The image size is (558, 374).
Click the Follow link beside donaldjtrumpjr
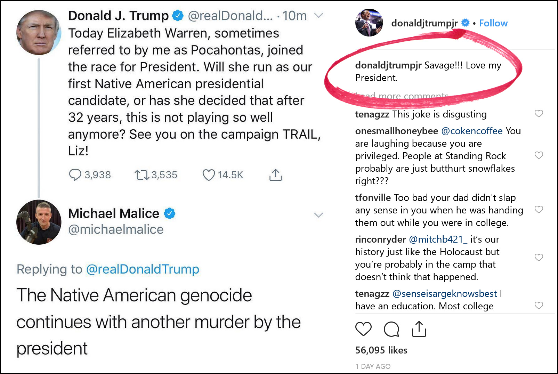pyautogui.click(x=493, y=23)
